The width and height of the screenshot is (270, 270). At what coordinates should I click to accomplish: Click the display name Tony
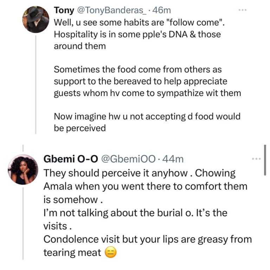(63, 11)
